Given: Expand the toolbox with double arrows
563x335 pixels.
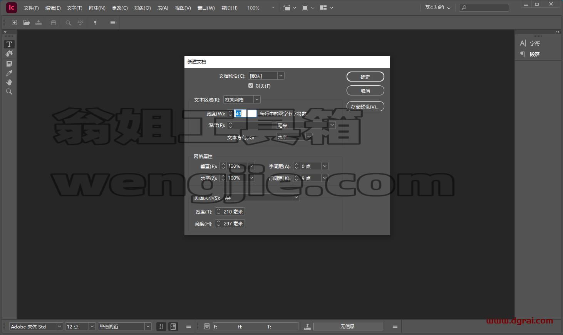Looking at the screenshot, I should (x=5, y=32).
